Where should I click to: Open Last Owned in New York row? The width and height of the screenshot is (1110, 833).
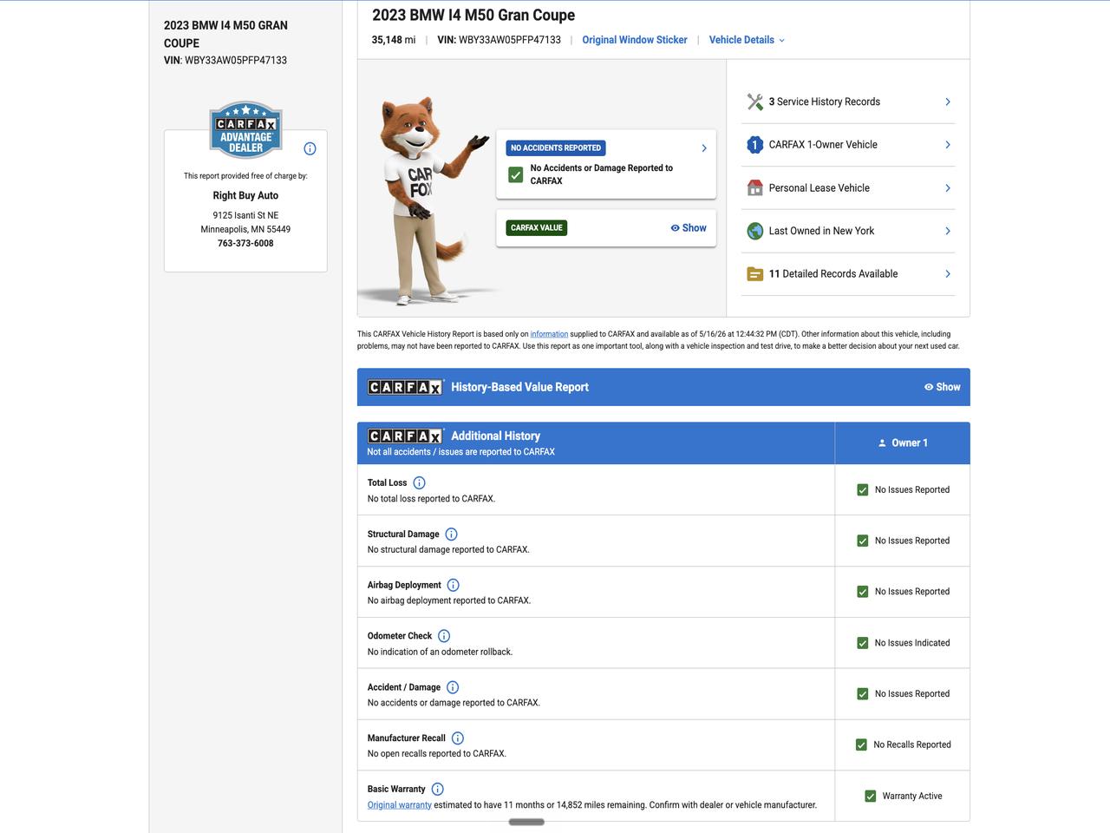848,231
